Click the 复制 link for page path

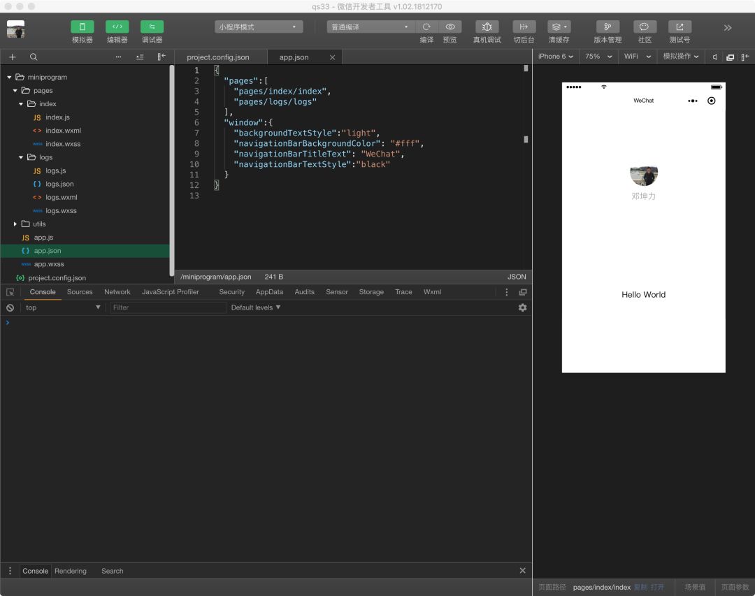point(640,588)
